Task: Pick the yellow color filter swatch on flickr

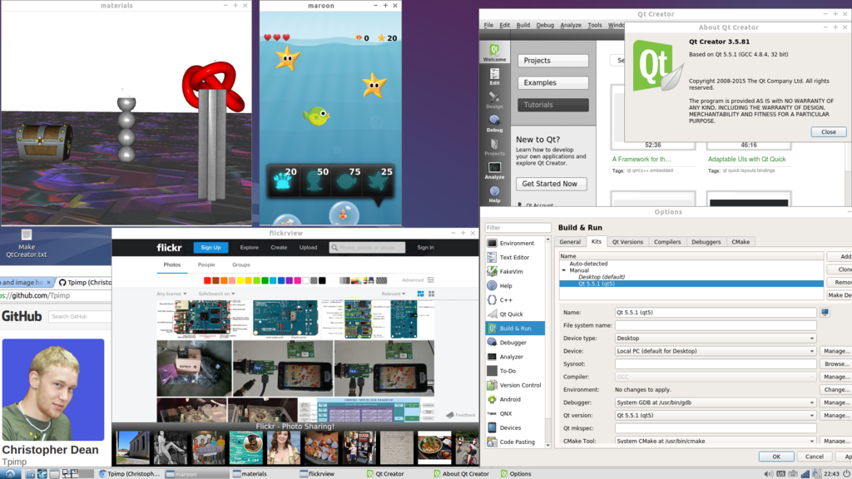Action: click(240, 281)
